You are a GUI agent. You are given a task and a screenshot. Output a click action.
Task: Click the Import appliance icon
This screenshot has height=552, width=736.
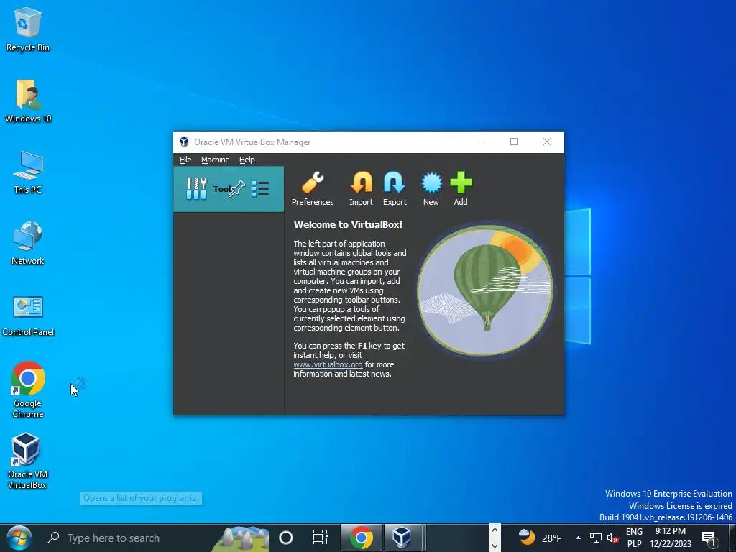point(361,183)
